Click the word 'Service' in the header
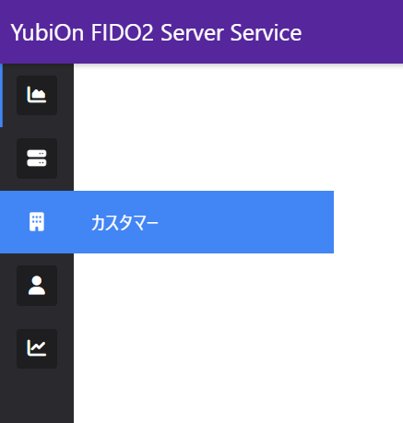The height and width of the screenshot is (423, 403). [266, 32]
